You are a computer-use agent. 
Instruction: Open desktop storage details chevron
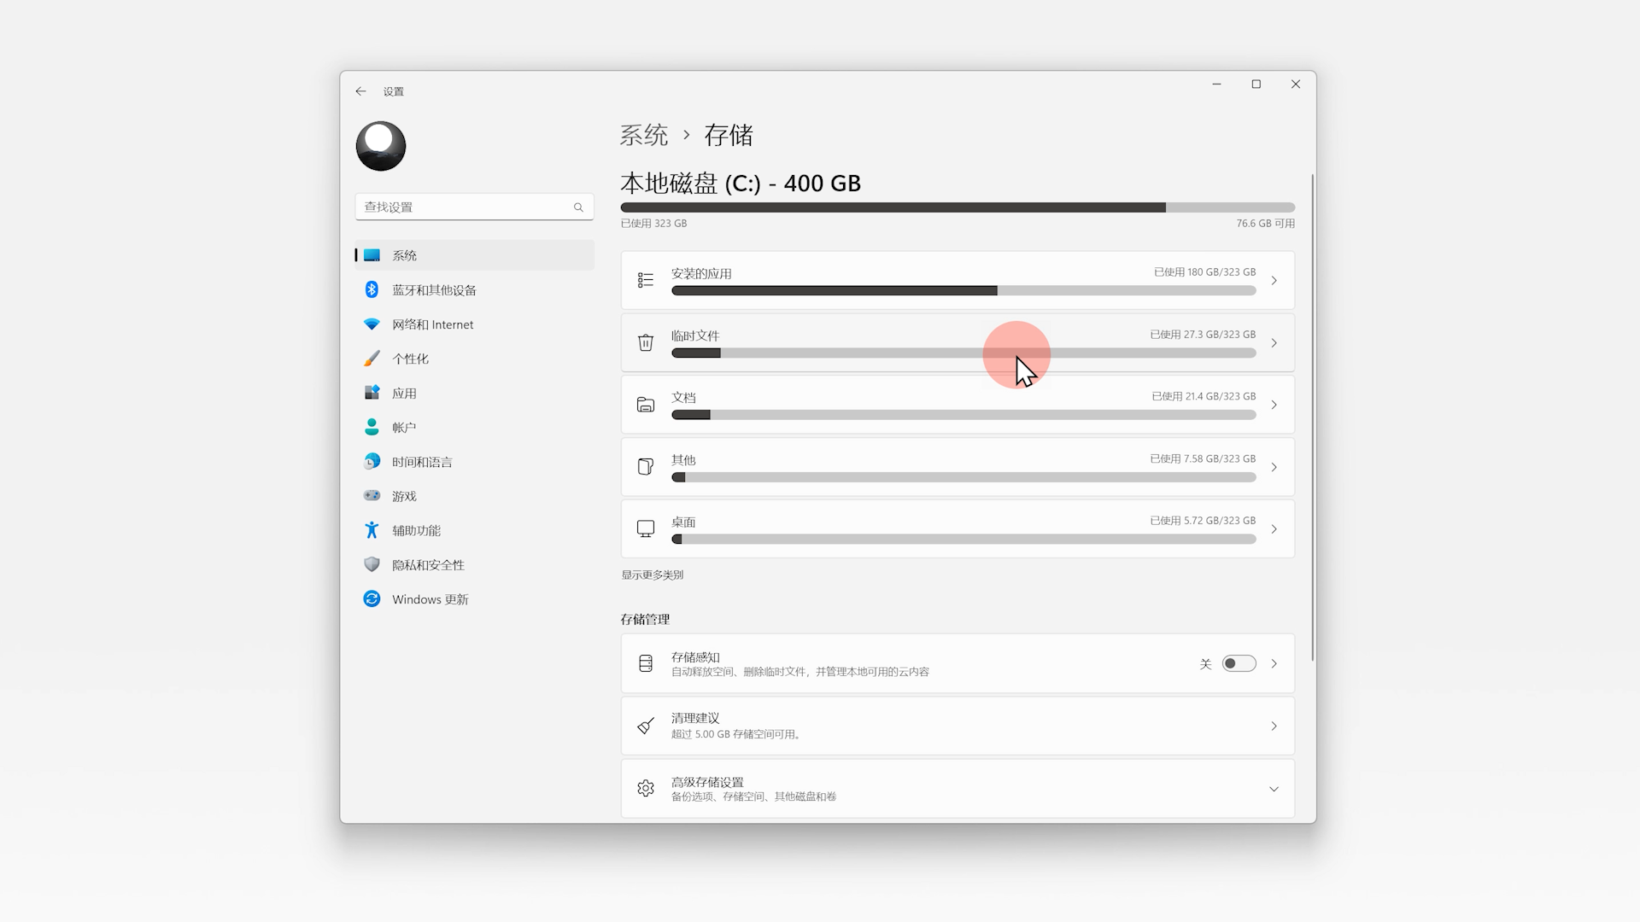pyautogui.click(x=1274, y=529)
